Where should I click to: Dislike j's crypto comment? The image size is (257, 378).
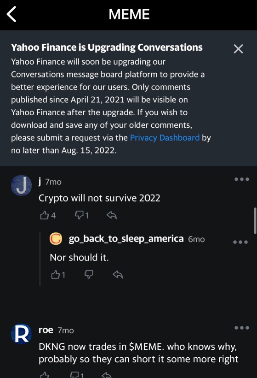pos(82,215)
